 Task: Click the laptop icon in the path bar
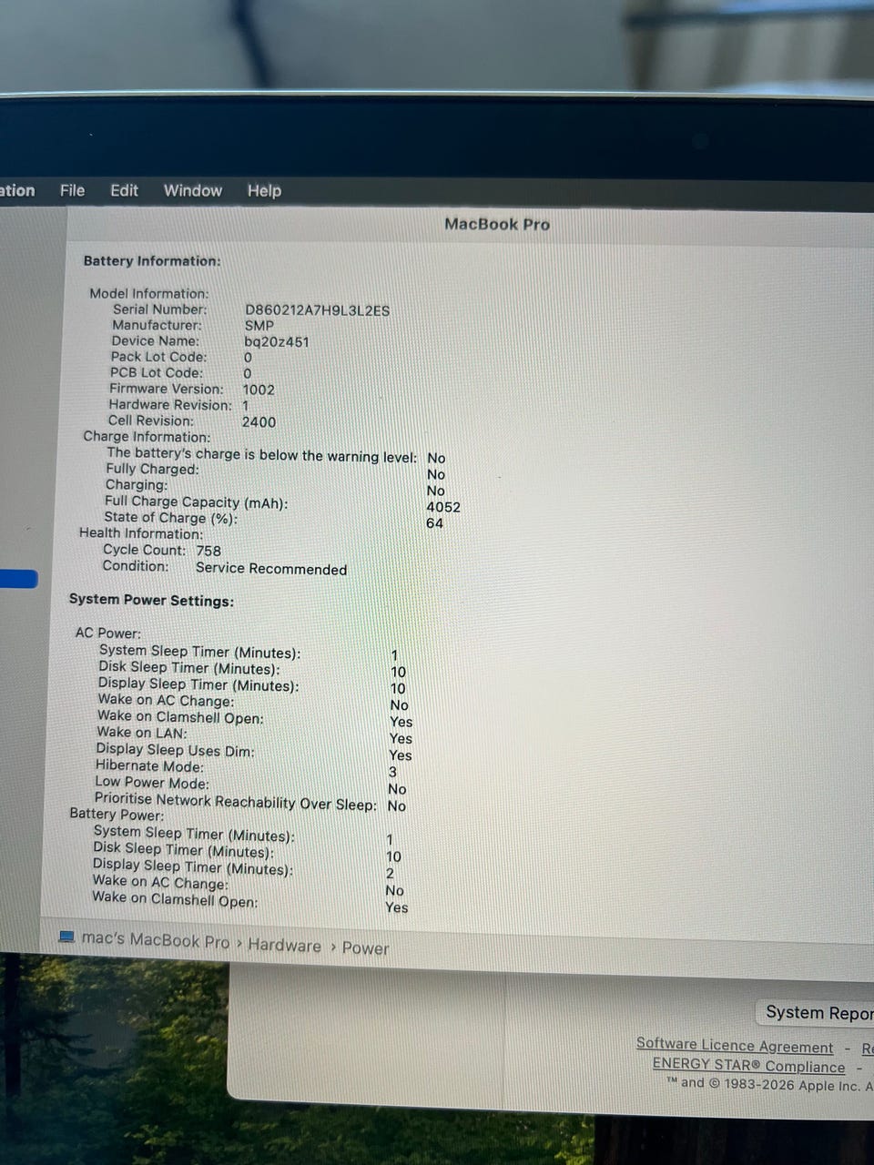tap(66, 936)
